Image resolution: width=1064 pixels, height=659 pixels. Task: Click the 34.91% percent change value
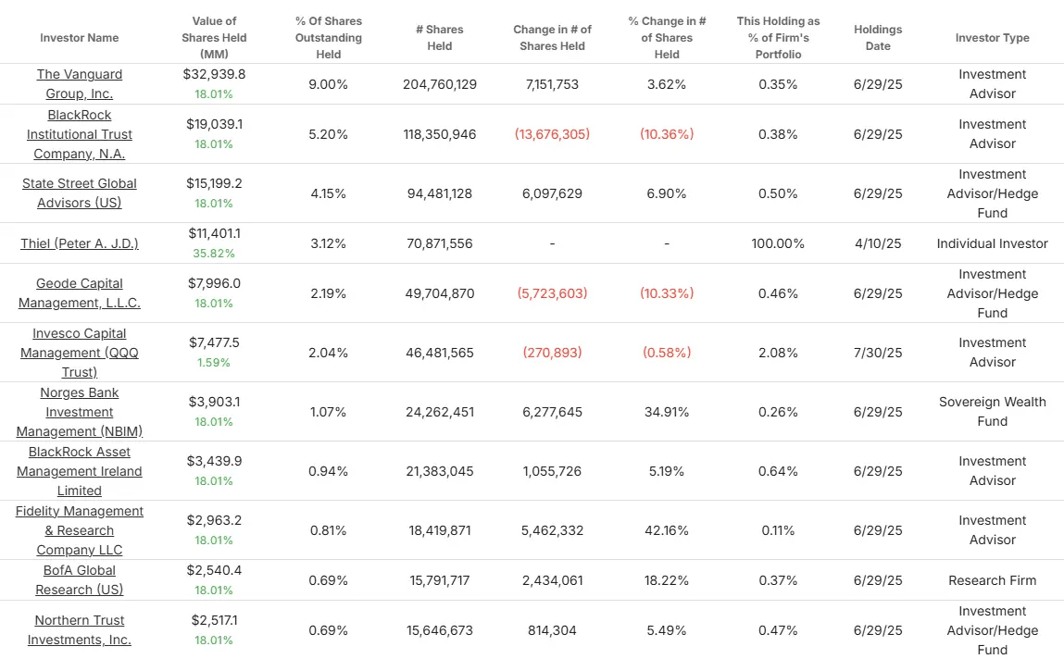667,412
